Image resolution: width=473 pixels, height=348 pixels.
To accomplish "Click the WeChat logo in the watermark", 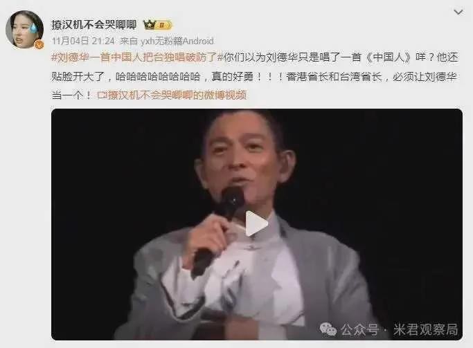I will pyautogui.click(x=328, y=329).
